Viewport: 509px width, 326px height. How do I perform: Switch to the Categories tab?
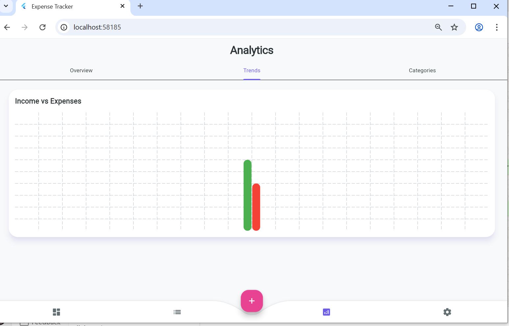(x=422, y=70)
